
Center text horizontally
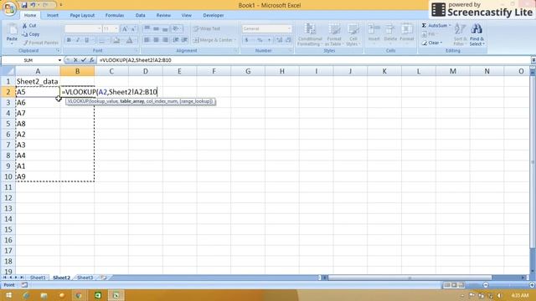[157, 40]
